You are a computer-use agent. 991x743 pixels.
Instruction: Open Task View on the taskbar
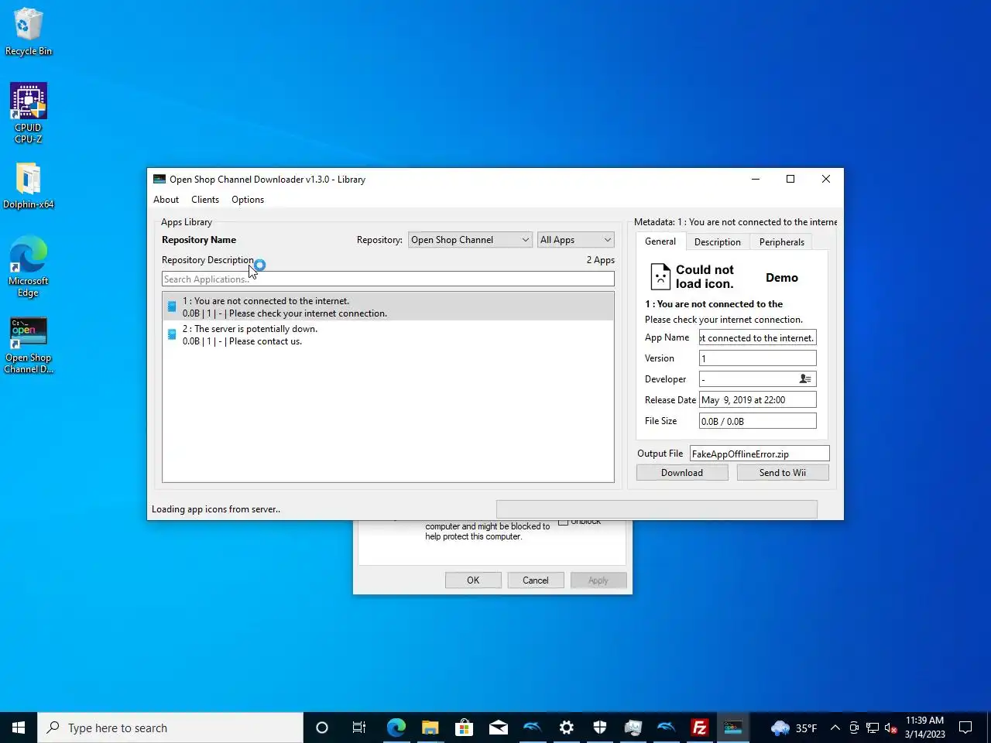(x=359, y=728)
